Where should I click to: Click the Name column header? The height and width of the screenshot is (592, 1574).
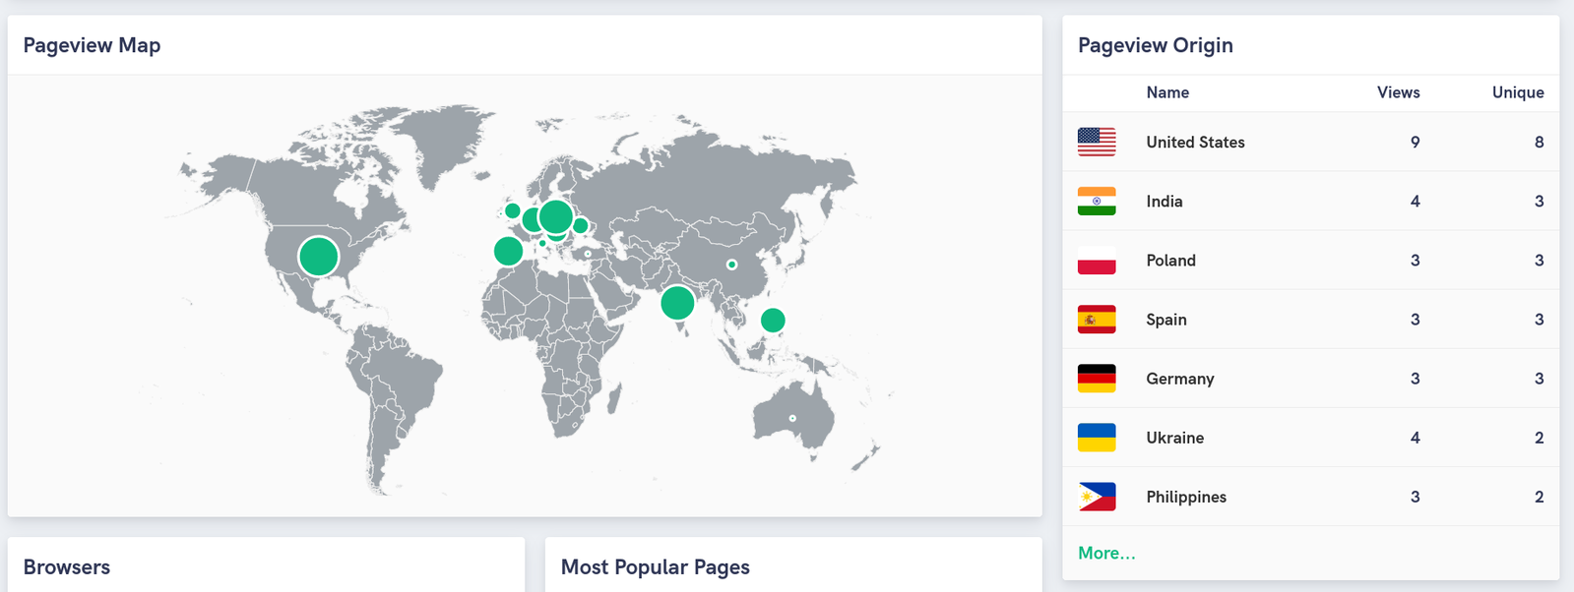[x=1167, y=92]
